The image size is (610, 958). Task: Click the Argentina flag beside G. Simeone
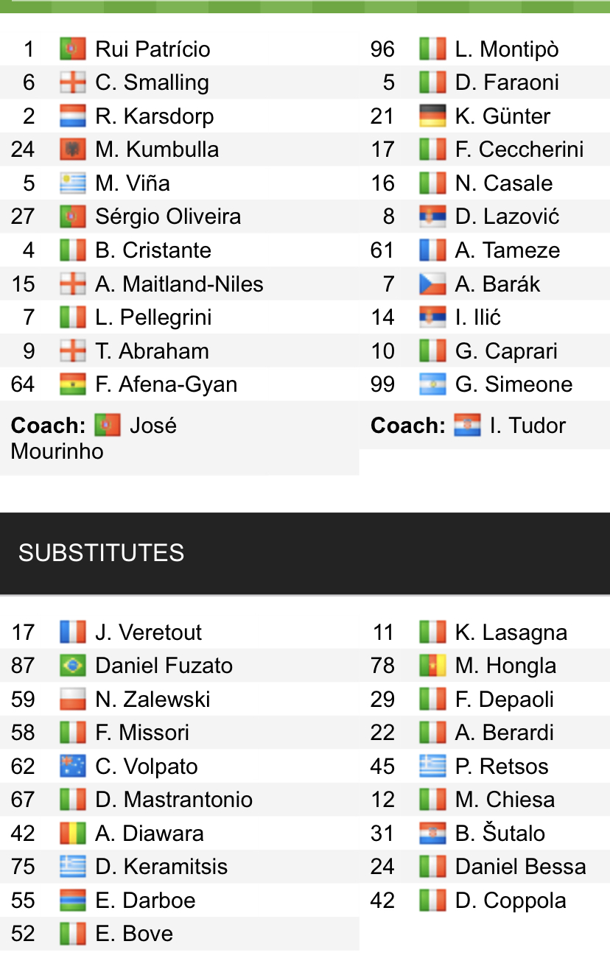click(x=432, y=384)
